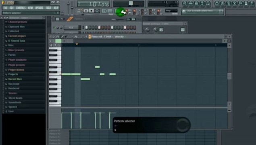
Task: Open the TOOLS menu
Action: tap(48, 8)
